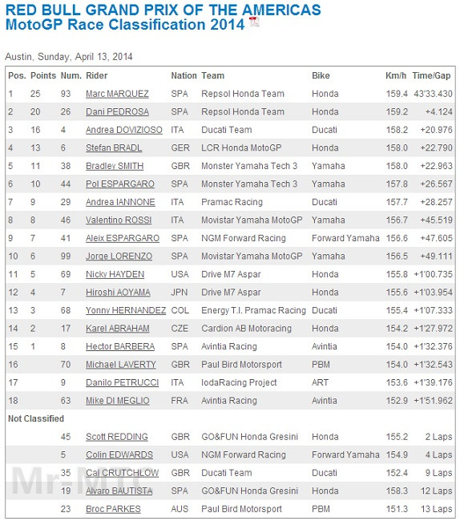
Task: Open Marc MARQUEZ rider link
Action: tap(117, 94)
